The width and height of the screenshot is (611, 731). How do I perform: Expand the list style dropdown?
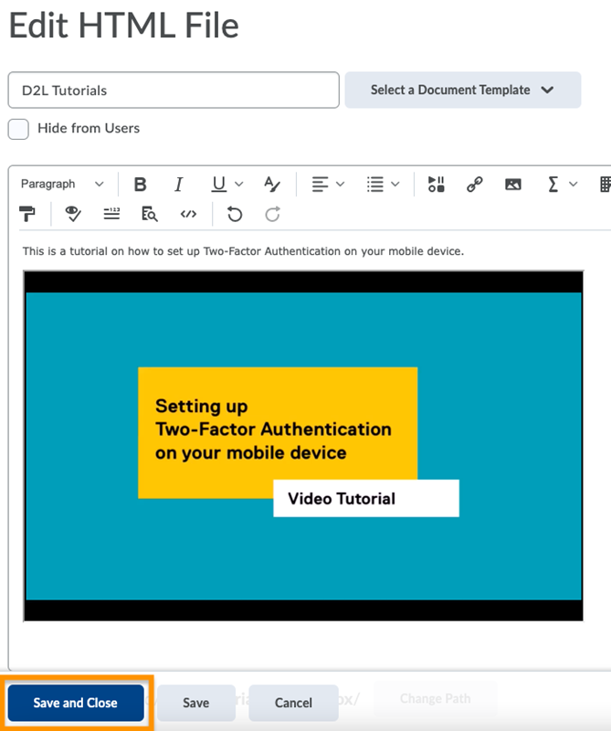(x=383, y=185)
